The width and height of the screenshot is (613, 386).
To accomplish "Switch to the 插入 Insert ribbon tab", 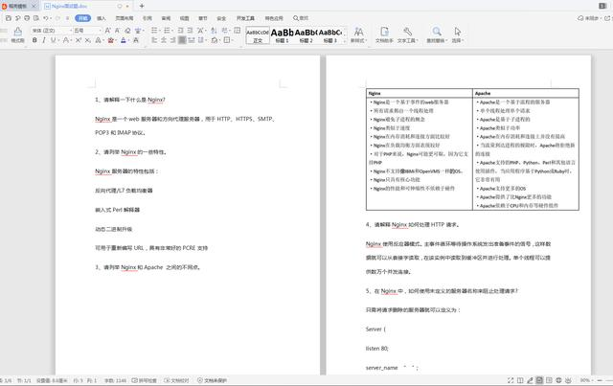I will pyautogui.click(x=102, y=18).
